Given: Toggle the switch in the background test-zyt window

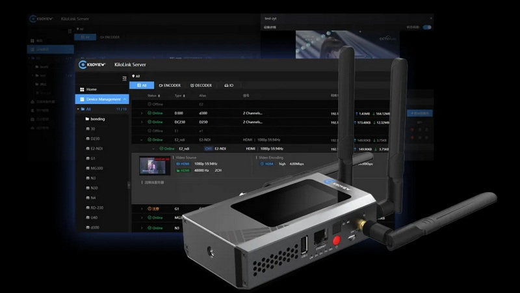Looking at the screenshot, I should 427,27.
